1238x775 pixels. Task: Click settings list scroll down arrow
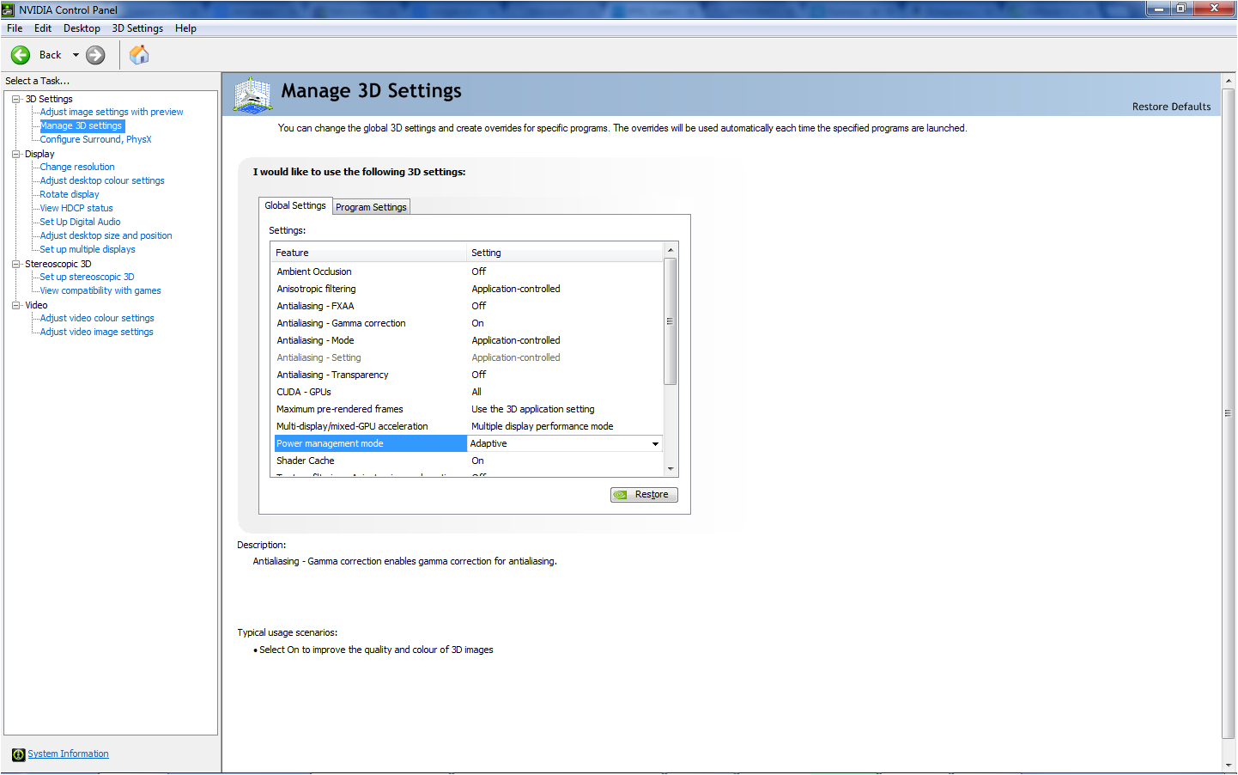[671, 469]
